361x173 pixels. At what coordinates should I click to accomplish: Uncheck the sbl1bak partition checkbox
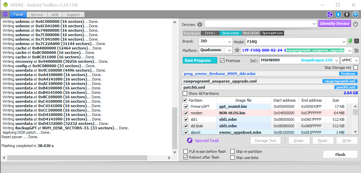pos(186,126)
